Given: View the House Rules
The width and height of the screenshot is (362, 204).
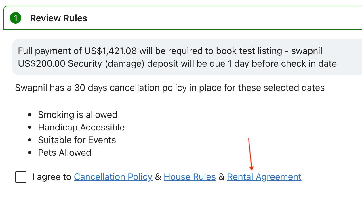Looking at the screenshot, I should 189,177.
